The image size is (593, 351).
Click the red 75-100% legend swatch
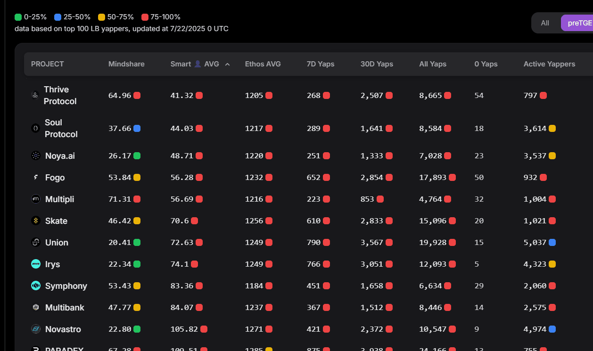(x=145, y=17)
